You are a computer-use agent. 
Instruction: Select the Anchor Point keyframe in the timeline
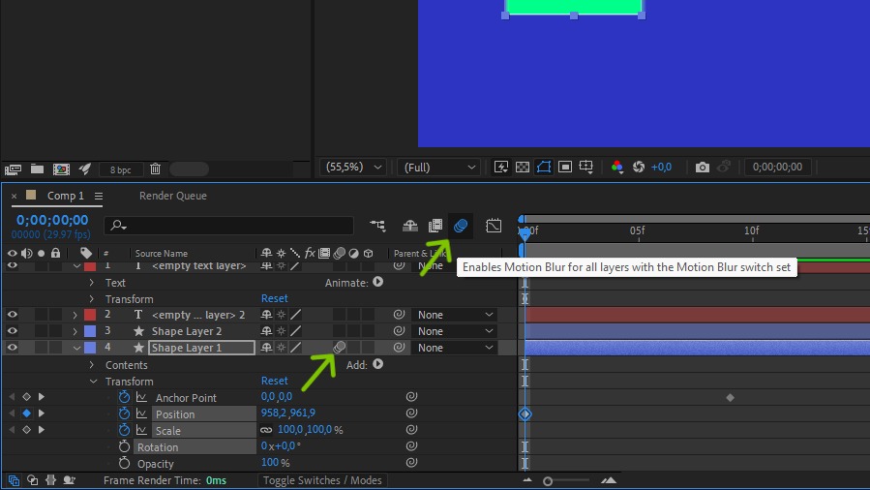tap(731, 397)
